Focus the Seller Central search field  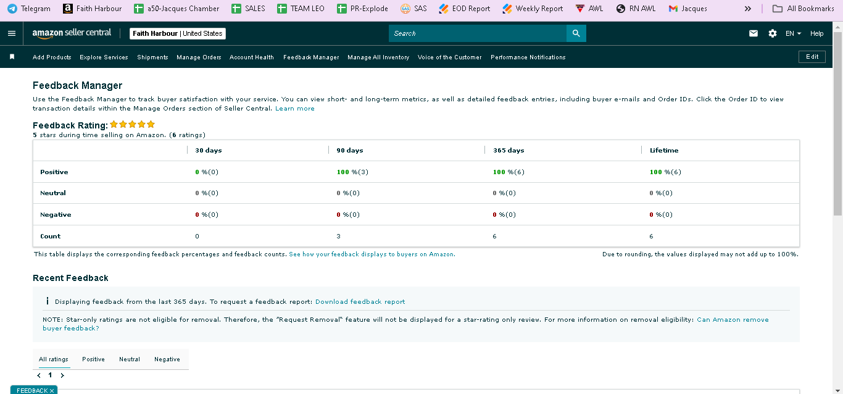click(x=478, y=33)
